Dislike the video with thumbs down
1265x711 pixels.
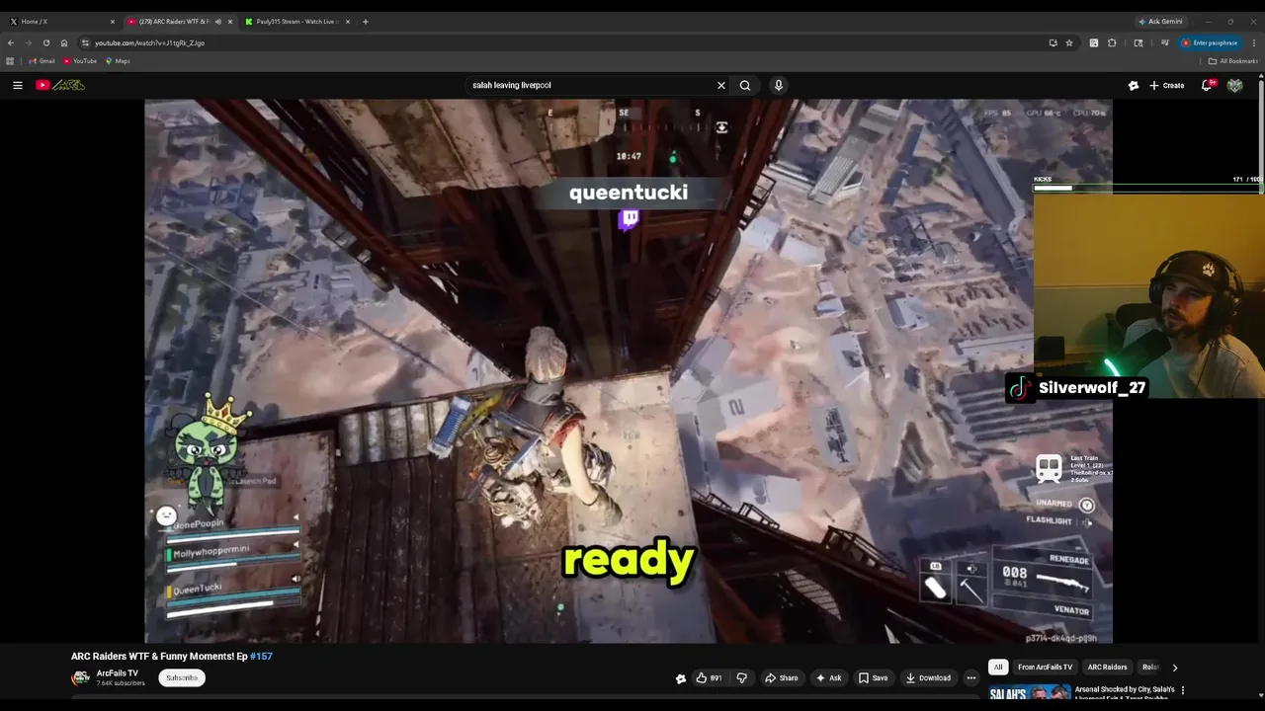pyautogui.click(x=741, y=677)
